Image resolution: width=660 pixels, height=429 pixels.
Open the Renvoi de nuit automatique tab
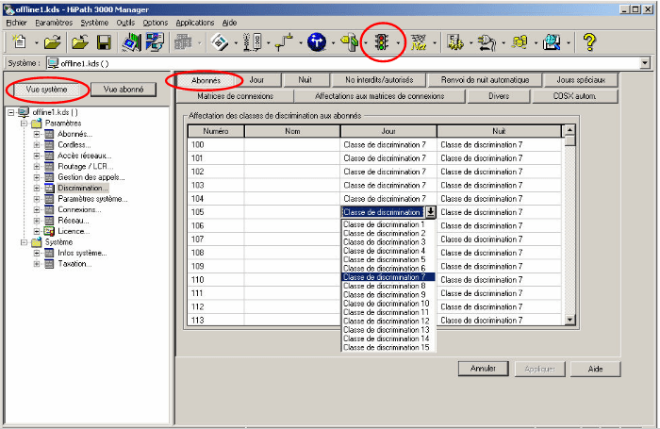click(485, 79)
